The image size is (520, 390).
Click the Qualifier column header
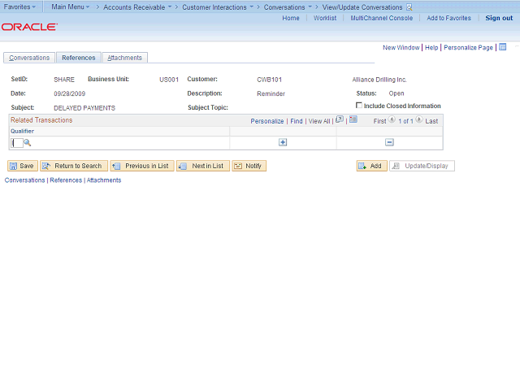click(x=22, y=131)
